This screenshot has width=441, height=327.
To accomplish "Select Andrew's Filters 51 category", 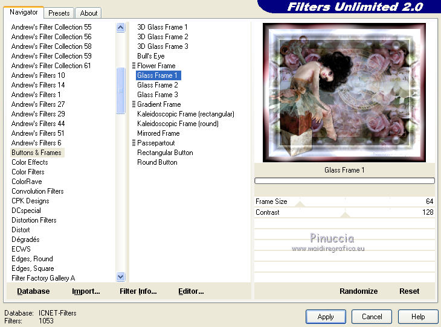I will [38, 133].
